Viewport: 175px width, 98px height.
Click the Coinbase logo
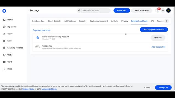tap(4, 11)
